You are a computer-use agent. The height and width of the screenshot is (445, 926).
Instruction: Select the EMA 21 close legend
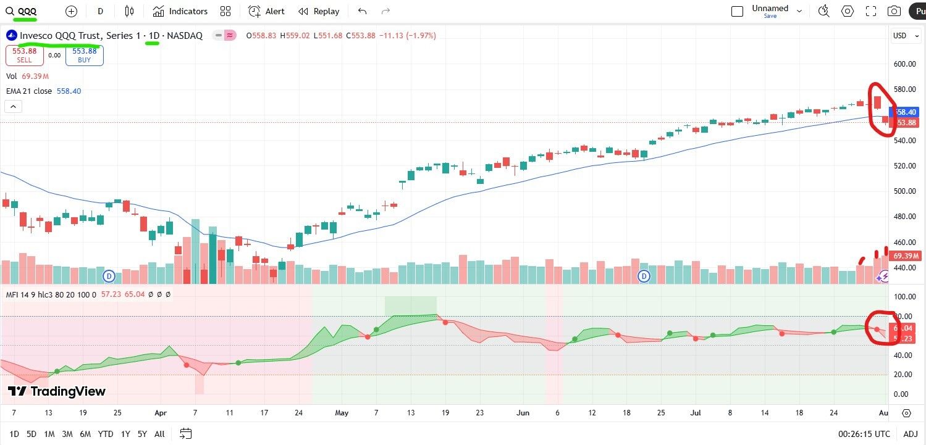click(43, 91)
